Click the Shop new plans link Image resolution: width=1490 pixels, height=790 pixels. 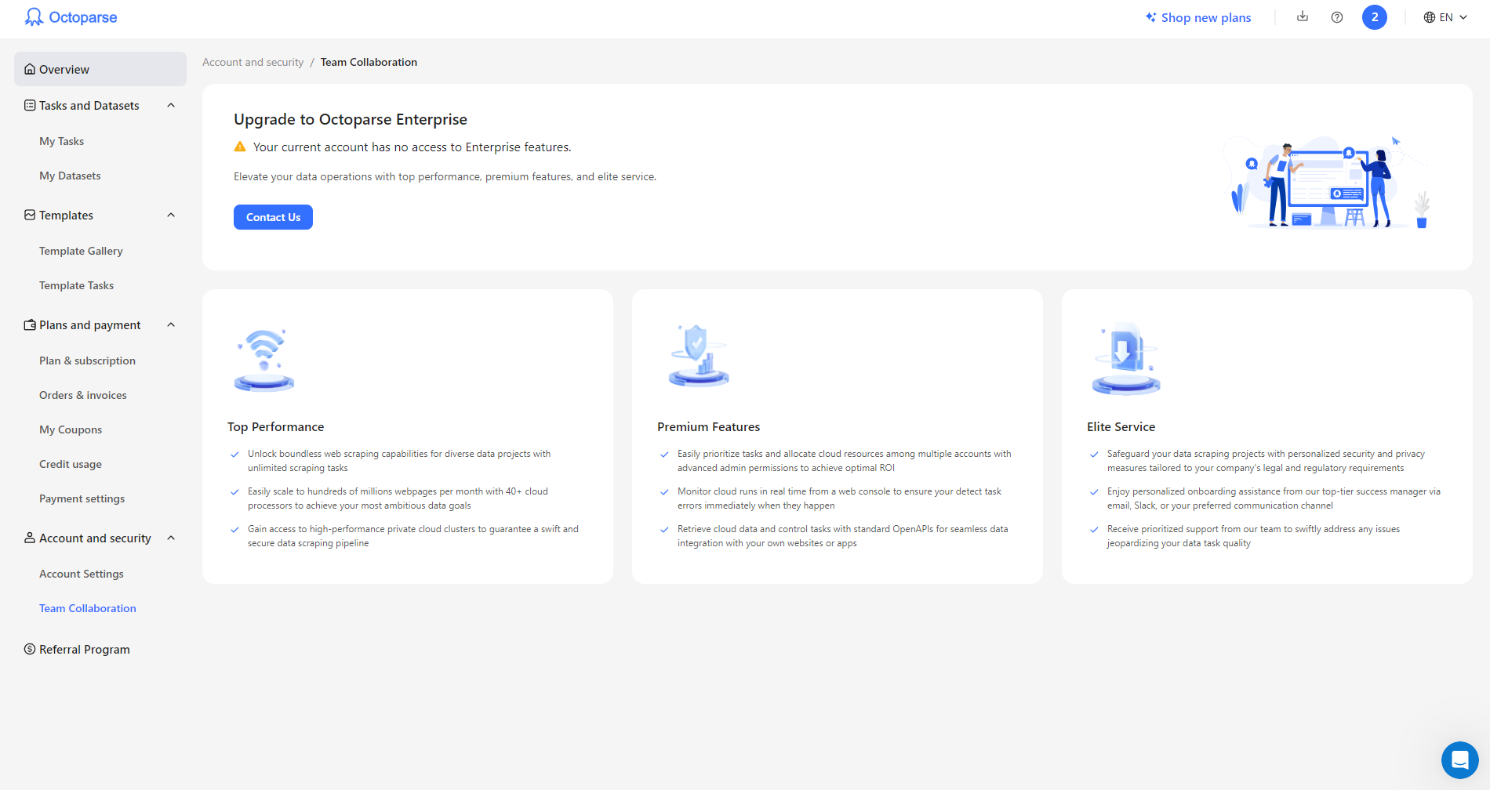pyautogui.click(x=1206, y=17)
